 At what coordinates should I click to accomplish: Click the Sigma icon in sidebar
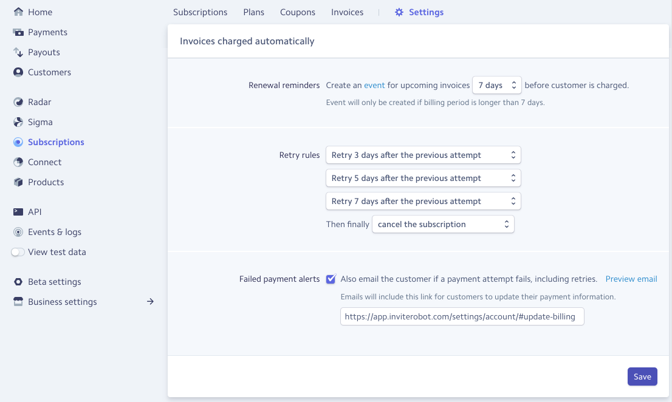click(x=18, y=122)
